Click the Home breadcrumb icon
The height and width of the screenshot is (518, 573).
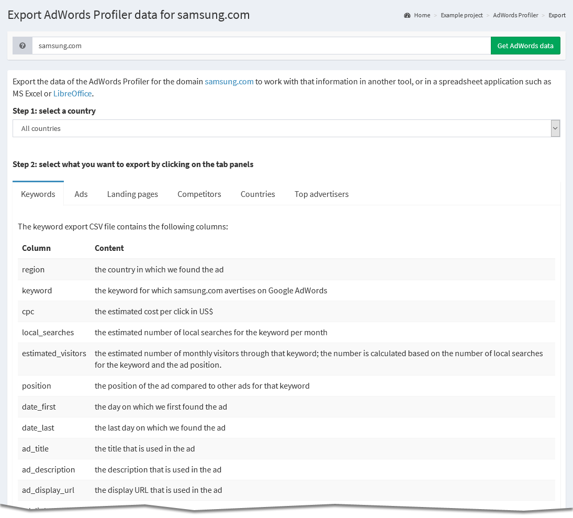[x=407, y=15]
